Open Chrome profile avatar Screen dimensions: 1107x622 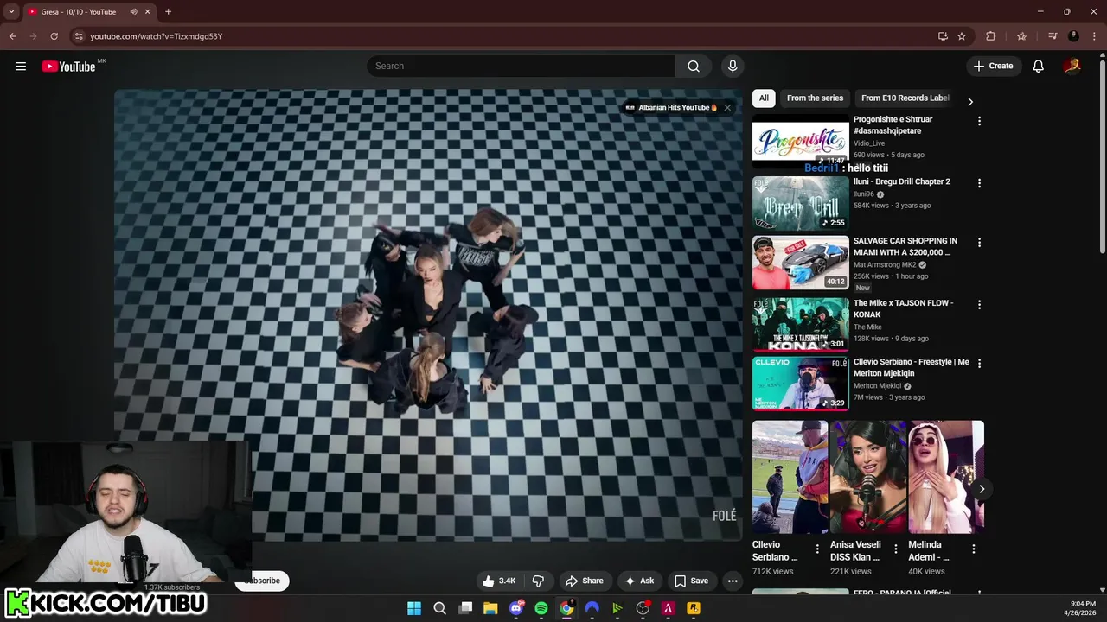point(1073,36)
